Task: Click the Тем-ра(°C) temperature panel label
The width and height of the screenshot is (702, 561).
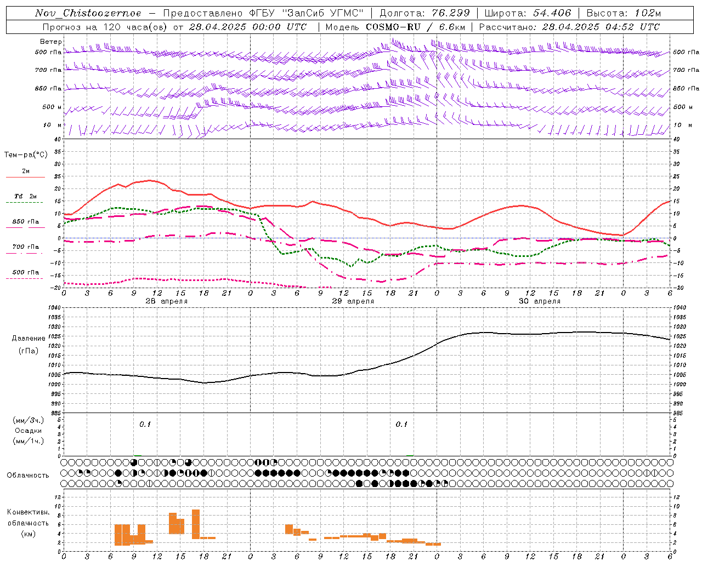Action: [x=26, y=155]
